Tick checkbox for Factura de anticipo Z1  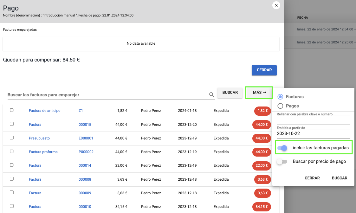[12, 110]
